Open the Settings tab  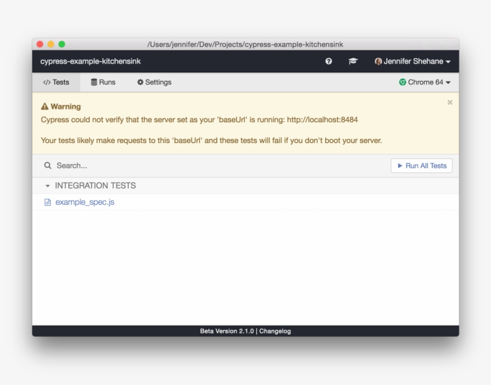click(154, 82)
